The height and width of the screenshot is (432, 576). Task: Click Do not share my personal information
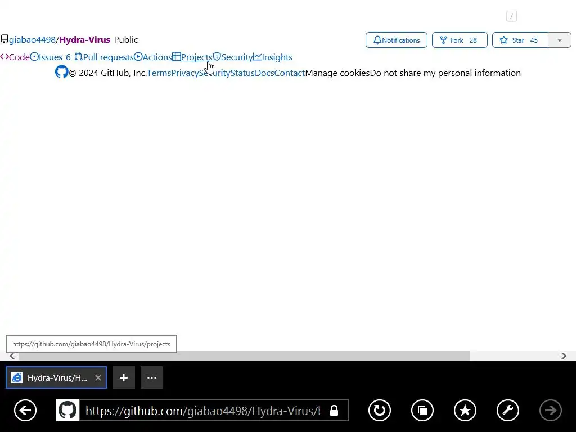[445, 73]
